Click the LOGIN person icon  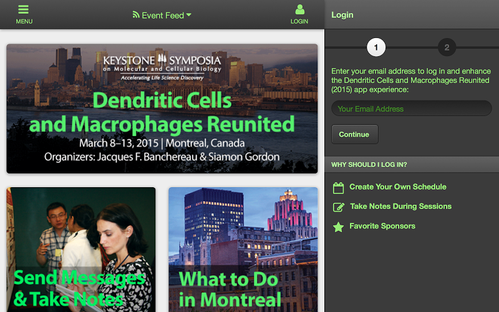click(x=299, y=9)
